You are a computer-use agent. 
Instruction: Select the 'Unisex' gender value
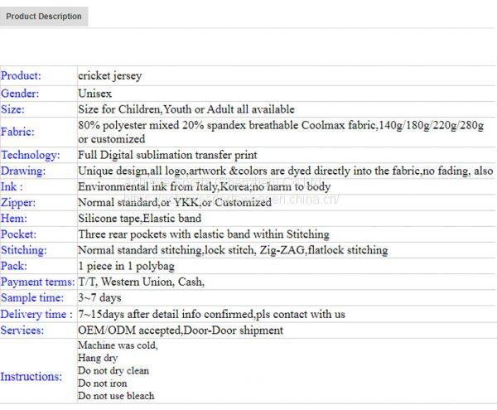click(95, 94)
